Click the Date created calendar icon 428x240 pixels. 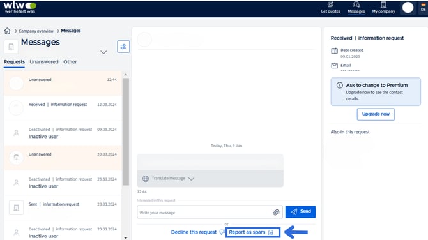click(x=334, y=50)
